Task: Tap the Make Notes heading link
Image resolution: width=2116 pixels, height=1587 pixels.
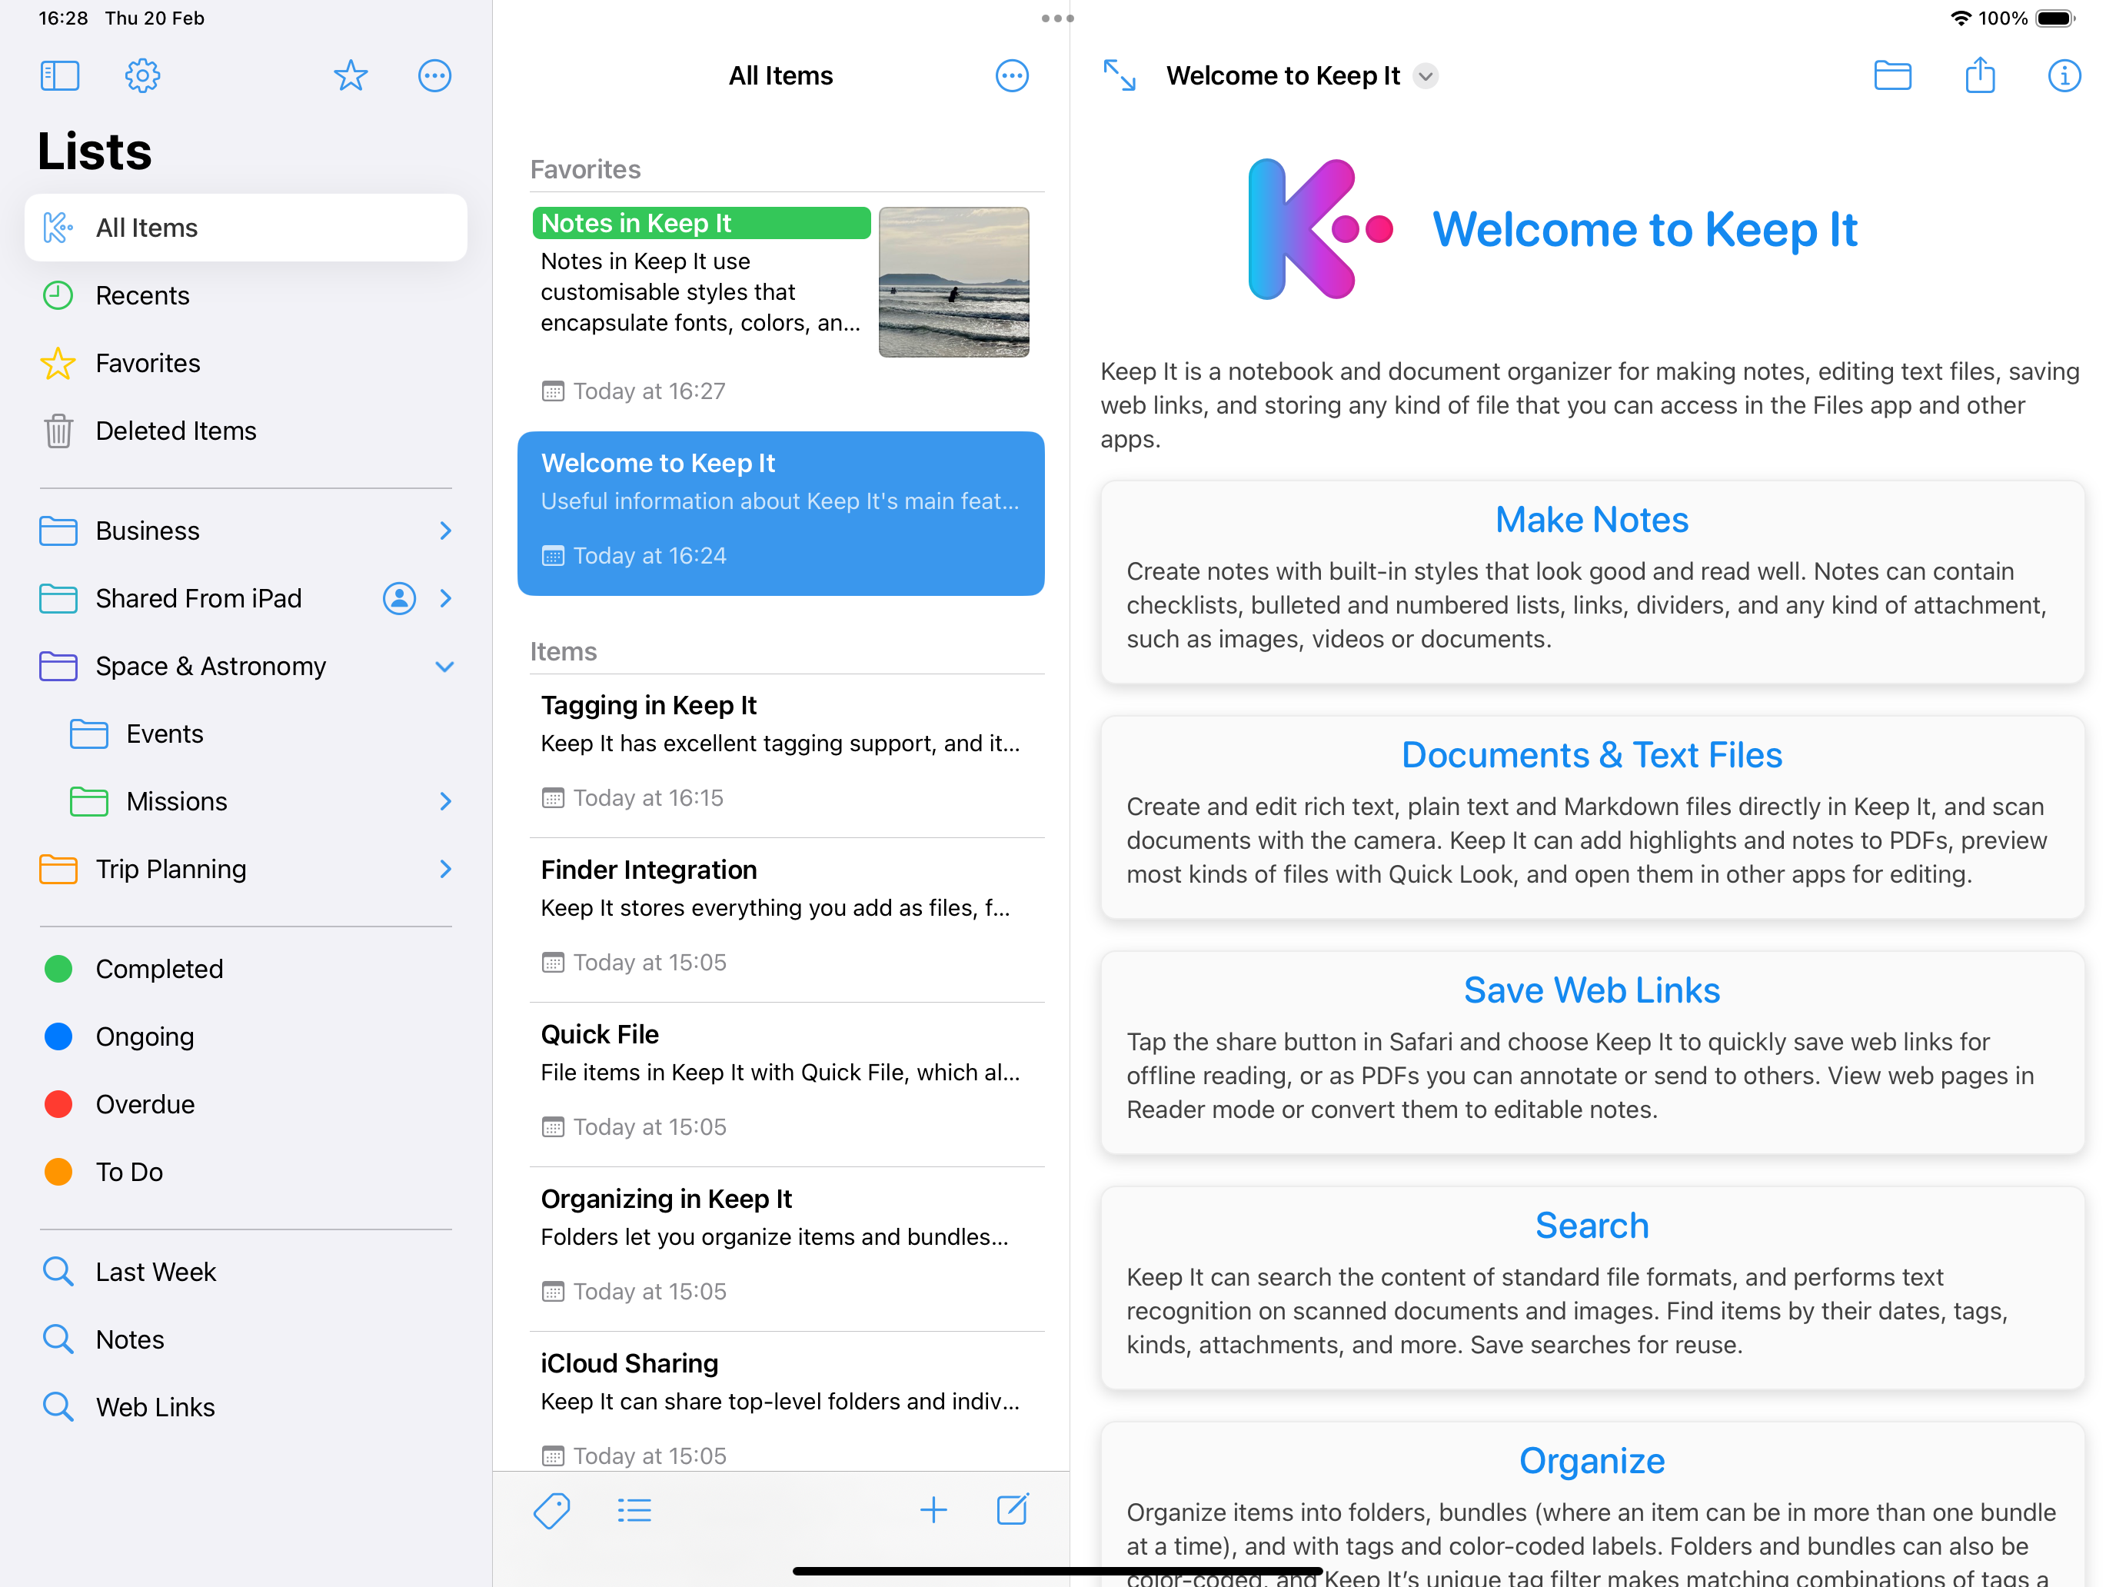Action: 1592,520
